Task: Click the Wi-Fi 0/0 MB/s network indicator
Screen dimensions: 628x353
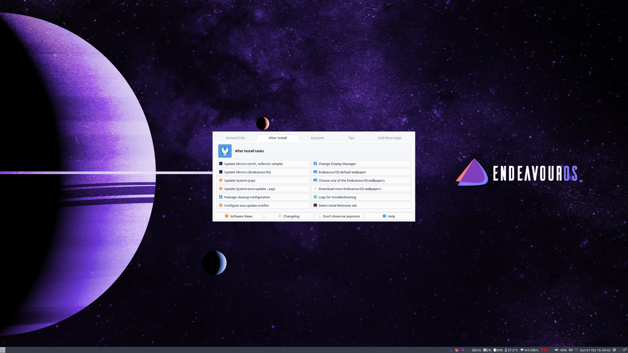Action: [x=529, y=350]
